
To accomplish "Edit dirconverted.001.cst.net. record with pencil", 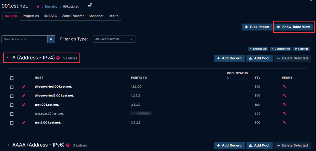I will point(24,87).
